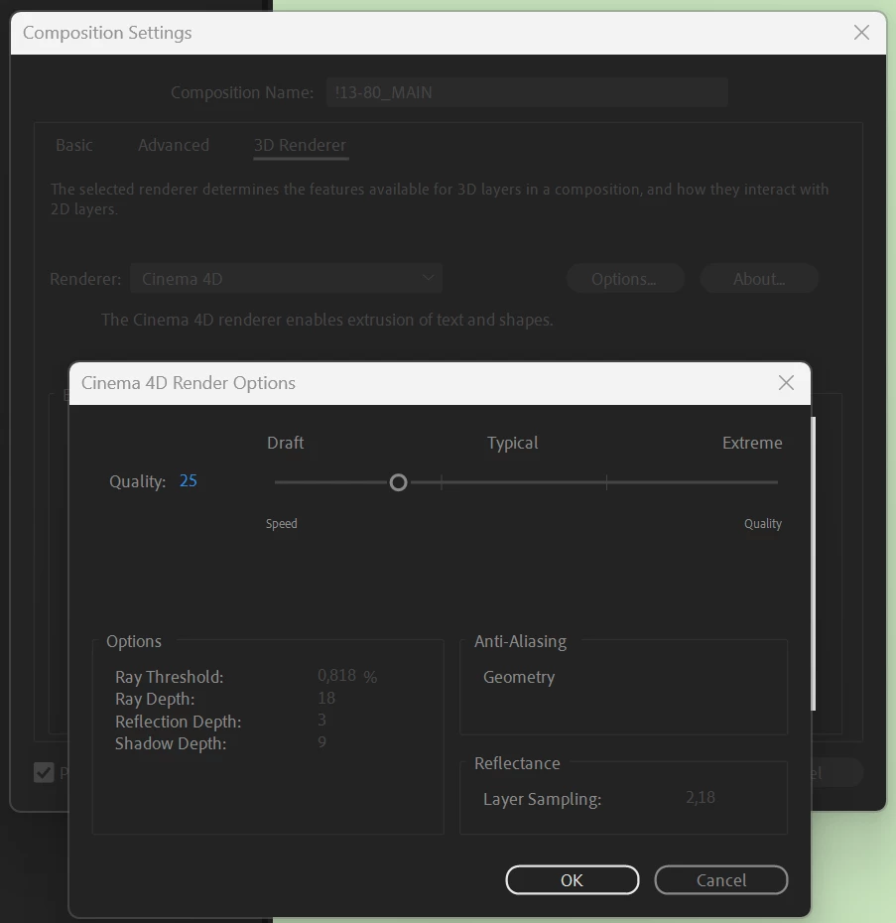Click the Geometry anti-aliasing text

(519, 678)
